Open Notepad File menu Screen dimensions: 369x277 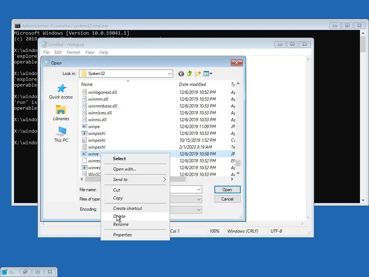pos(46,52)
